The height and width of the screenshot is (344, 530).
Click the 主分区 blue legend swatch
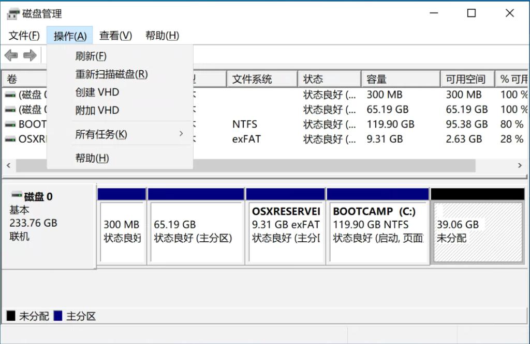[58, 316]
